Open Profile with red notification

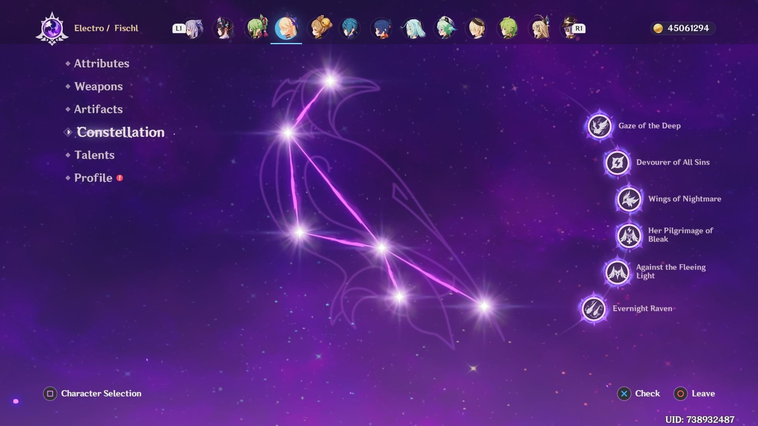[x=94, y=178]
